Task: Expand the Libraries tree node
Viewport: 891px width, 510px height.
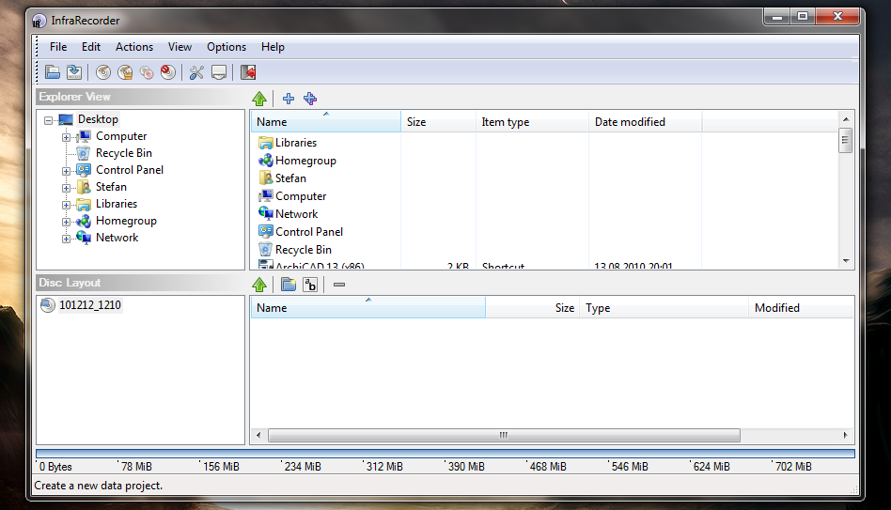Action: pos(66,205)
